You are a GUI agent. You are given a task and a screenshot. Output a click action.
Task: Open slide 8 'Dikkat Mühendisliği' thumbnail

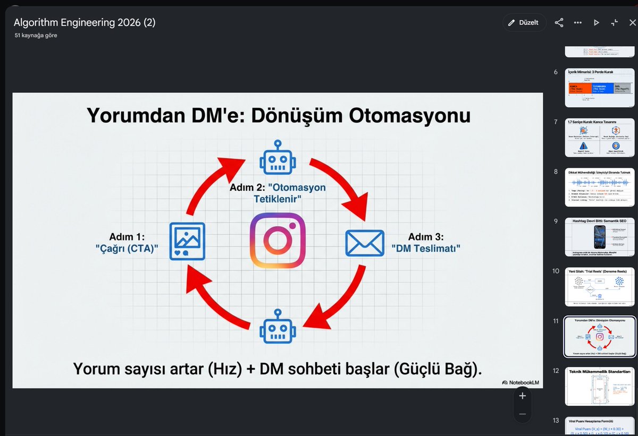[x=600, y=187]
